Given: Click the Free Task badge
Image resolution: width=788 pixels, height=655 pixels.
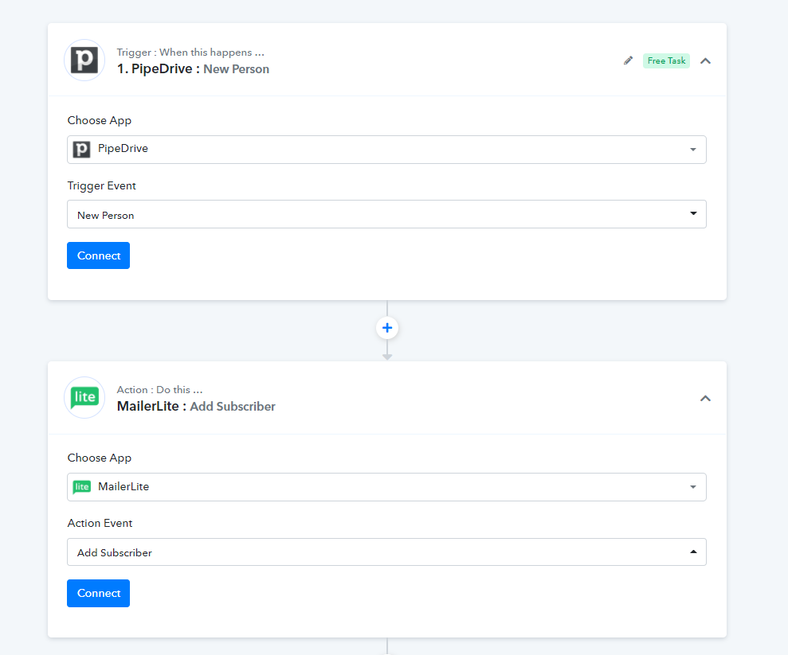Looking at the screenshot, I should (666, 60).
